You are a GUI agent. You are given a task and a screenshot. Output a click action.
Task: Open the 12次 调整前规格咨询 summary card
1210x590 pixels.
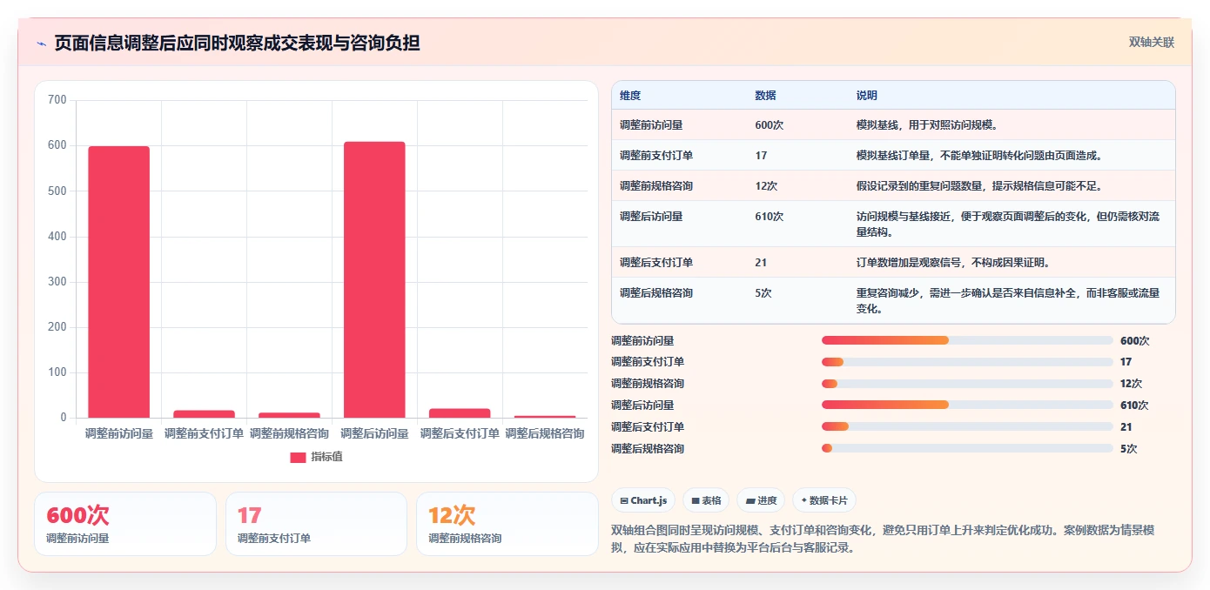507,524
